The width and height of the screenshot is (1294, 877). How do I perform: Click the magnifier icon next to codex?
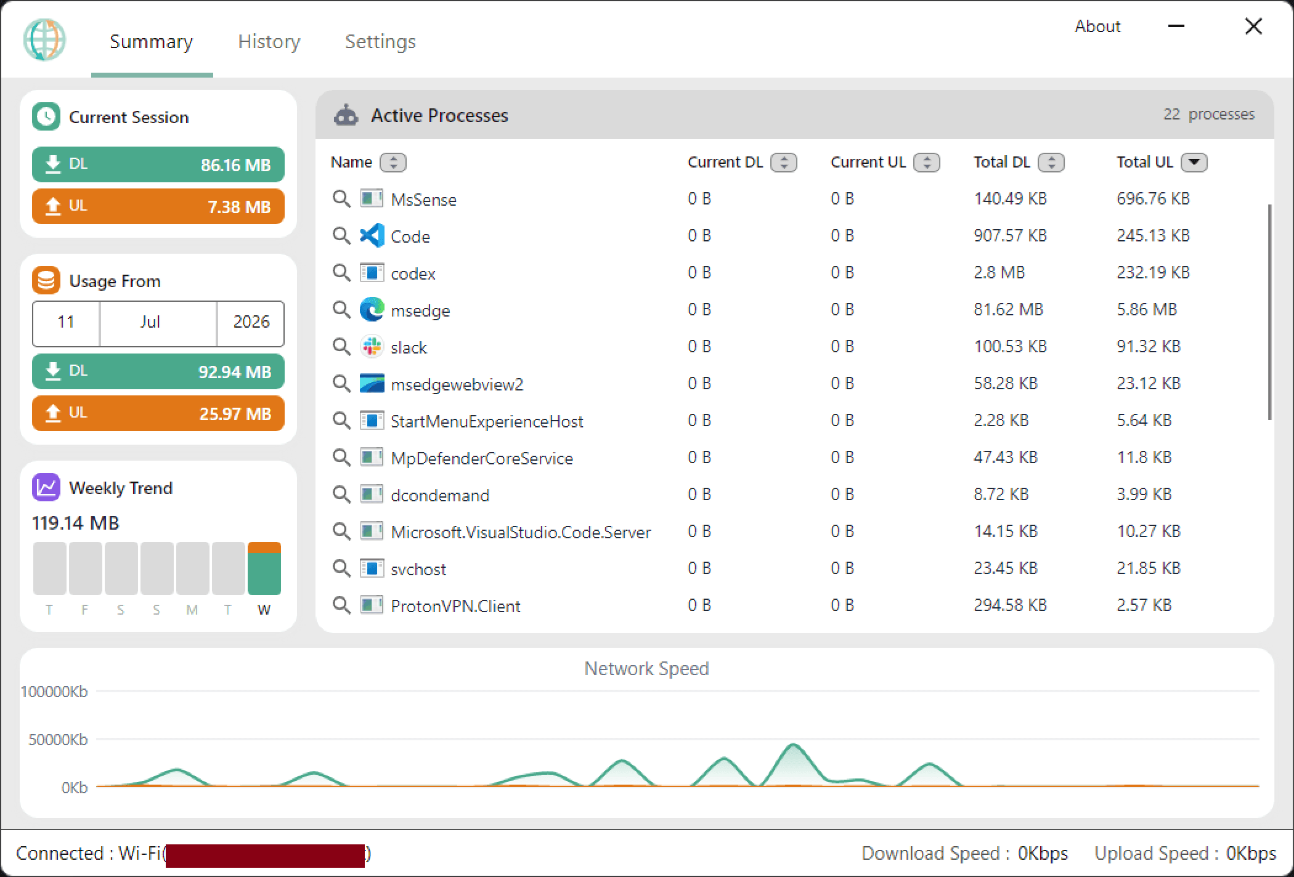[341, 273]
